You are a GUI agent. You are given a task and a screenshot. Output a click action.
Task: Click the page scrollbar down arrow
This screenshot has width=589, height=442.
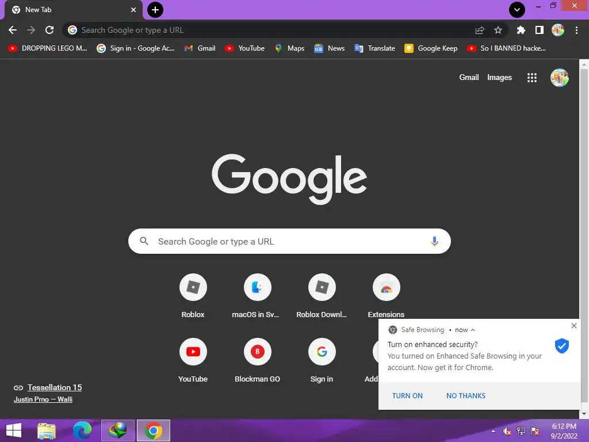tap(584, 414)
